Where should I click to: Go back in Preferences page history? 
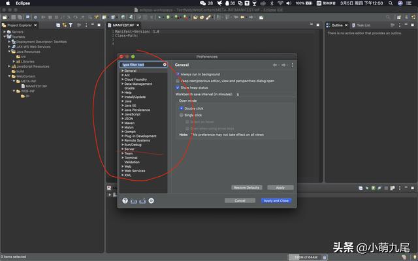click(x=274, y=65)
